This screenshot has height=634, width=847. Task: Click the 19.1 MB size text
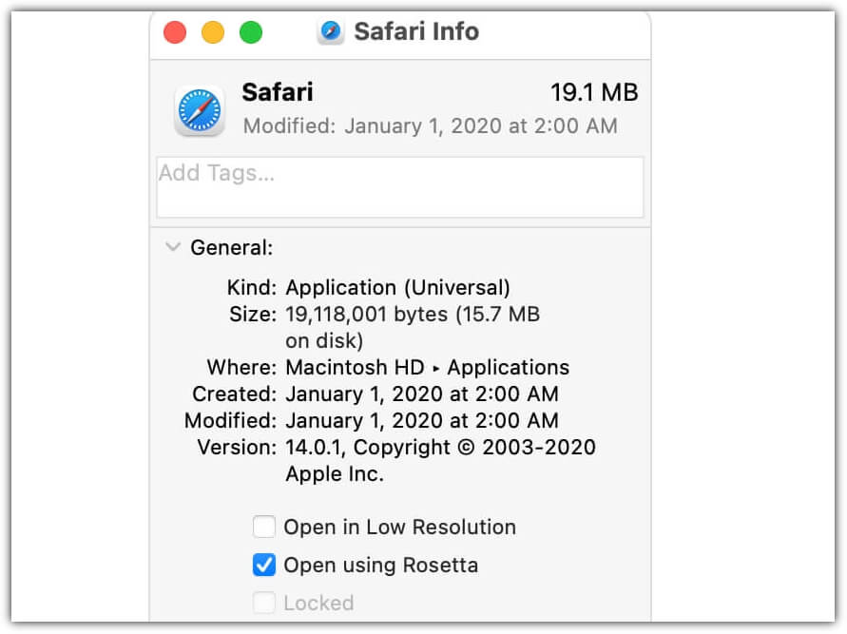point(595,92)
